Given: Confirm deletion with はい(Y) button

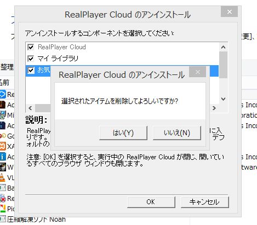Looking at the screenshot, I should click(123, 133).
